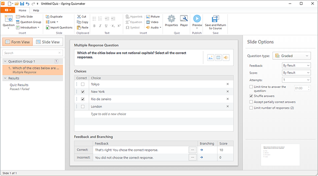Delete the London choice

click(228, 106)
